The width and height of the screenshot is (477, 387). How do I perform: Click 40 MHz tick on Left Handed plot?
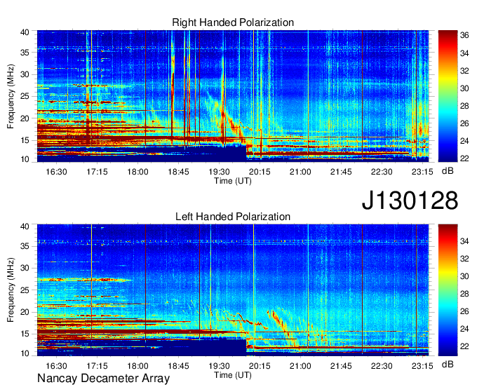pos(25,226)
